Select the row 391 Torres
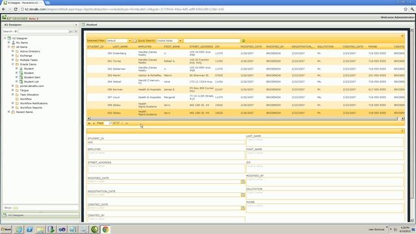Screen dimensions: 416x234 246,61
